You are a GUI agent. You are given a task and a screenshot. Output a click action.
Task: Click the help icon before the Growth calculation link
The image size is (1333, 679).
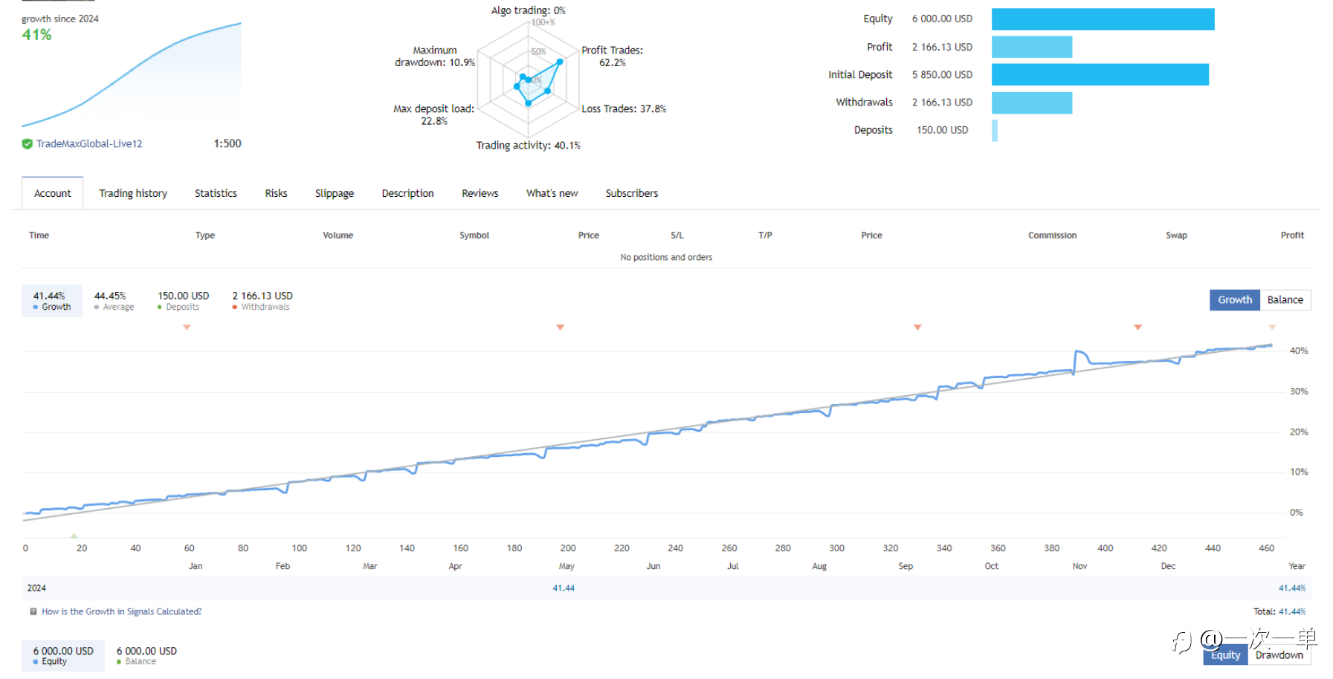[x=33, y=612]
